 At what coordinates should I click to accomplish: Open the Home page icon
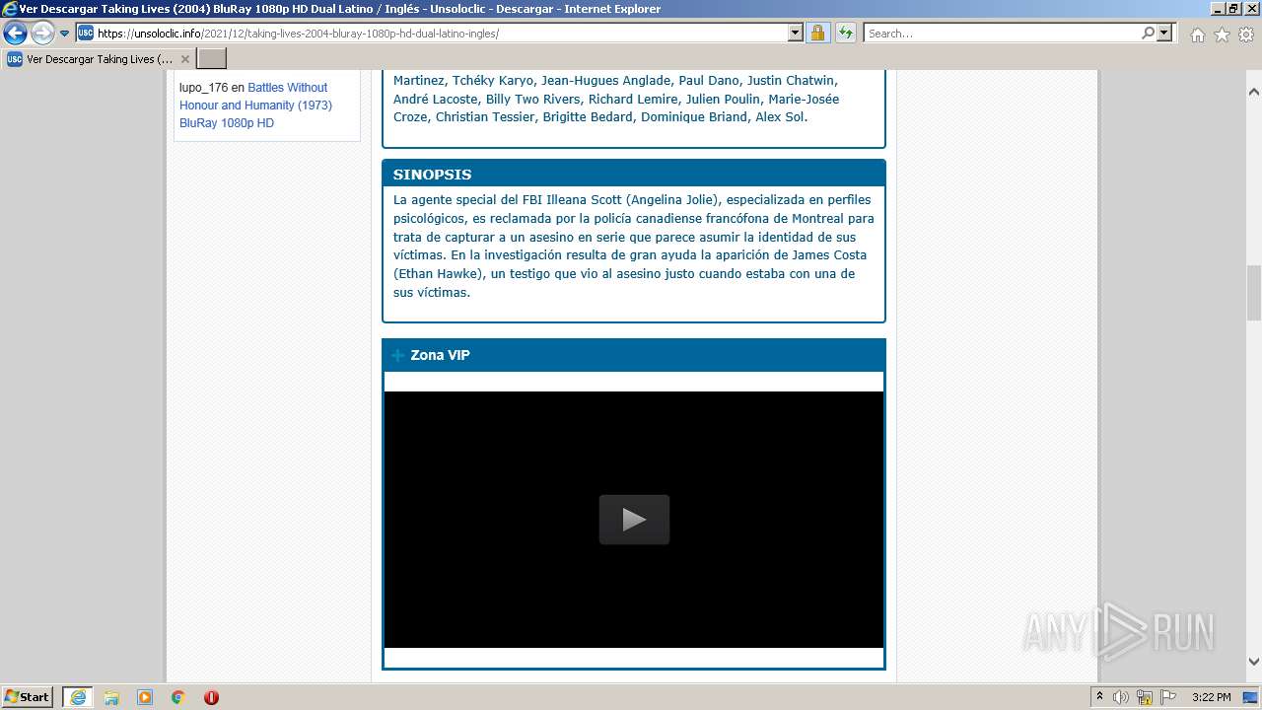point(1197,35)
